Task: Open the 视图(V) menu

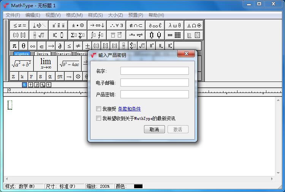Action: (x=53, y=15)
